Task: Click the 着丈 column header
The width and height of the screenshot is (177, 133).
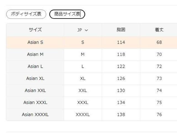Action: (x=159, y=30)
